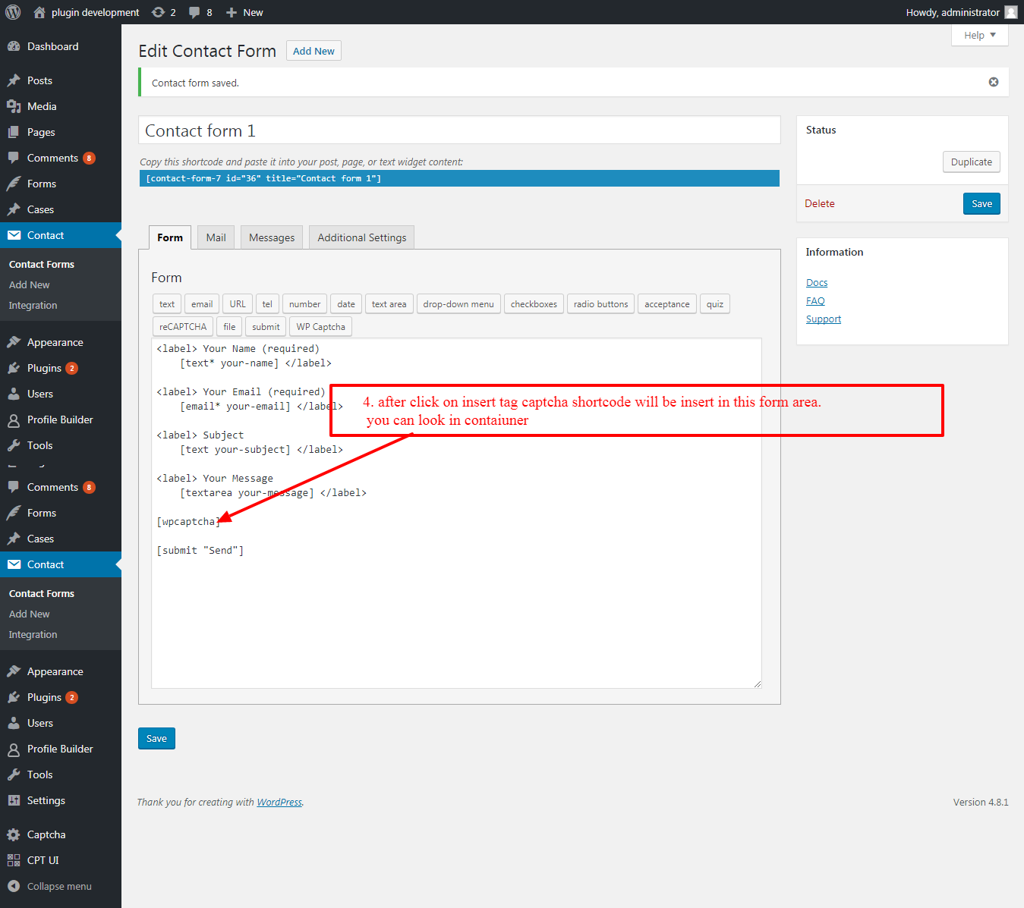
Task: Switch to the Mail tab
Action: click(216, 237)
